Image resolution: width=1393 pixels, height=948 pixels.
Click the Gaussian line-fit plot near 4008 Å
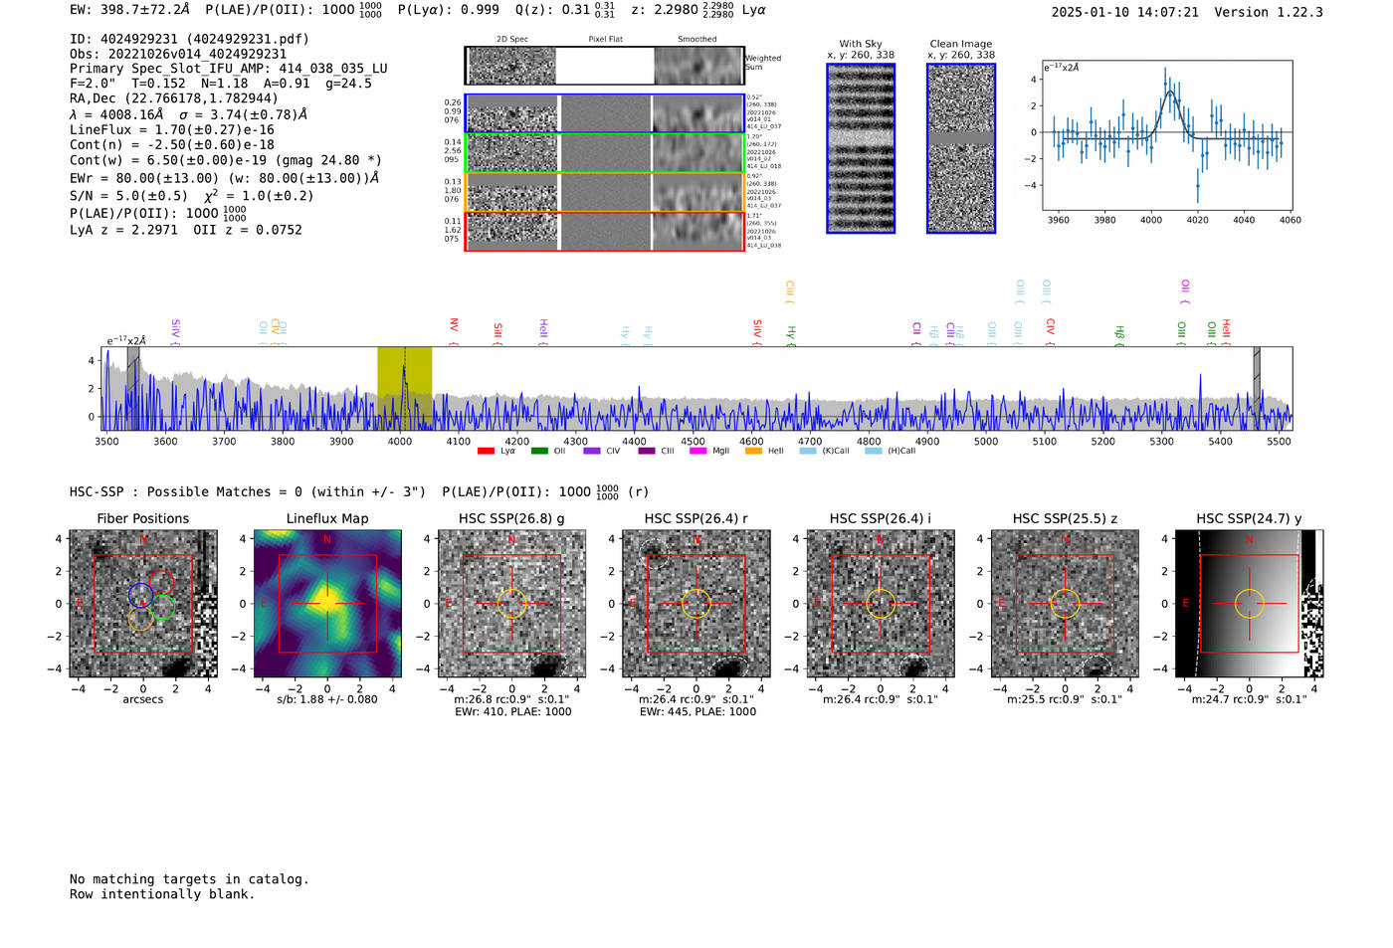click(x=1167, y=135)
